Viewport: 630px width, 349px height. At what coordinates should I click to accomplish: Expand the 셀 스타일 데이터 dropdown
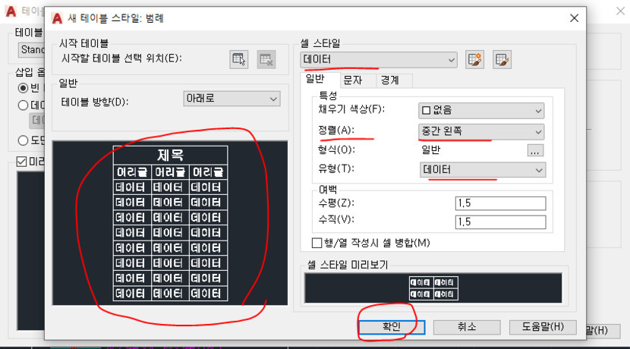pos(379,58)
